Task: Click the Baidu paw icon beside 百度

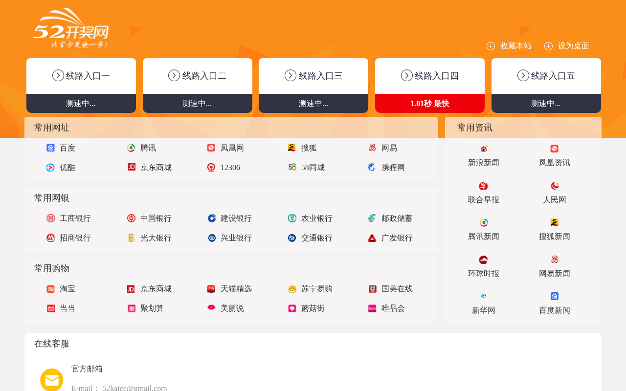Action: [50, 148]
